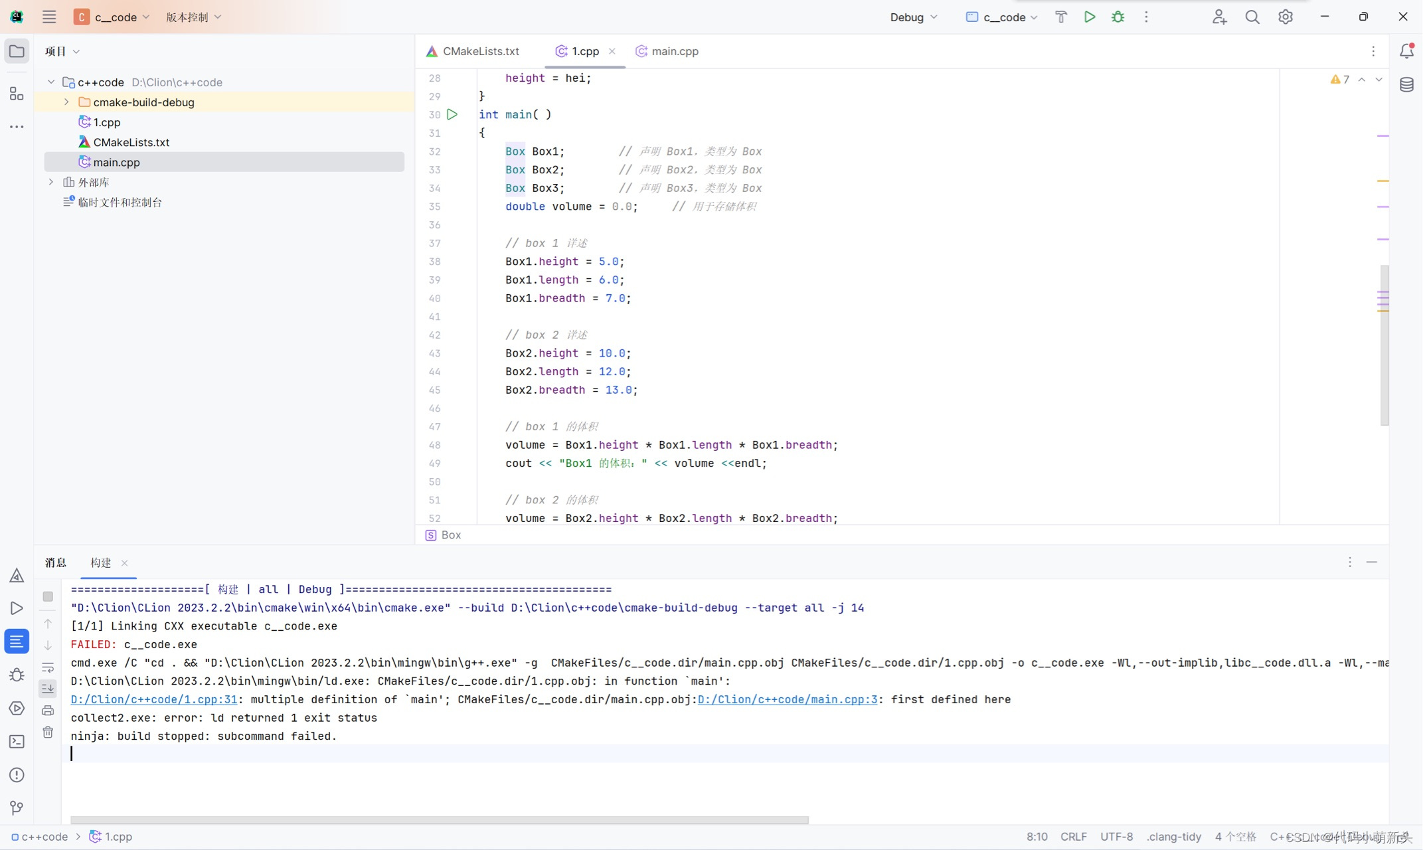
Task: Go to next highlighted warning
Action: point(1379,80)
